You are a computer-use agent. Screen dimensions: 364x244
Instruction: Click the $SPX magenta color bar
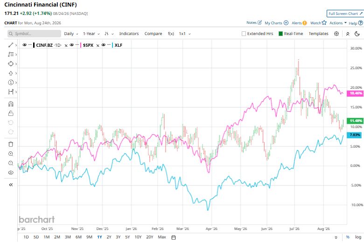tap(81, 45)
